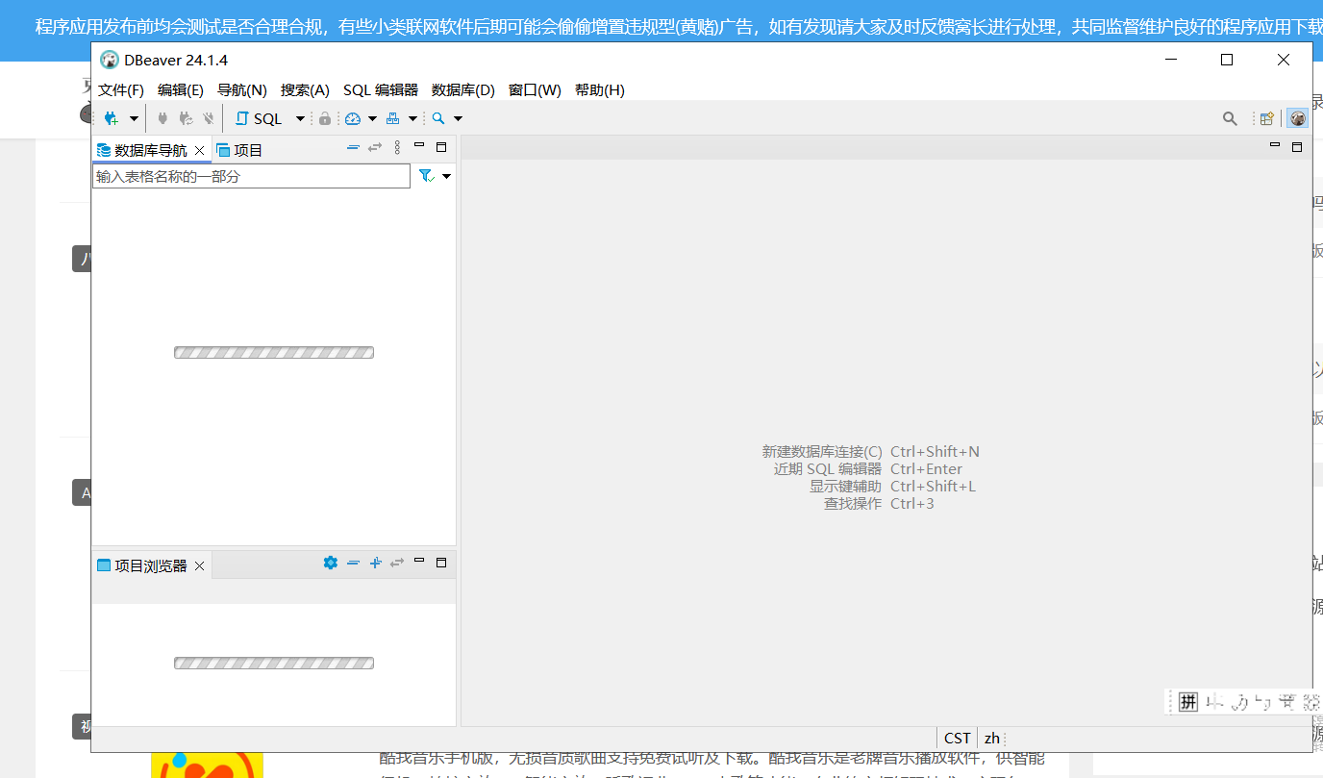The height and width of the screenshot is (778, 1323).
Task: Click the transaction lock icon
Action: [x=325, y=118]
